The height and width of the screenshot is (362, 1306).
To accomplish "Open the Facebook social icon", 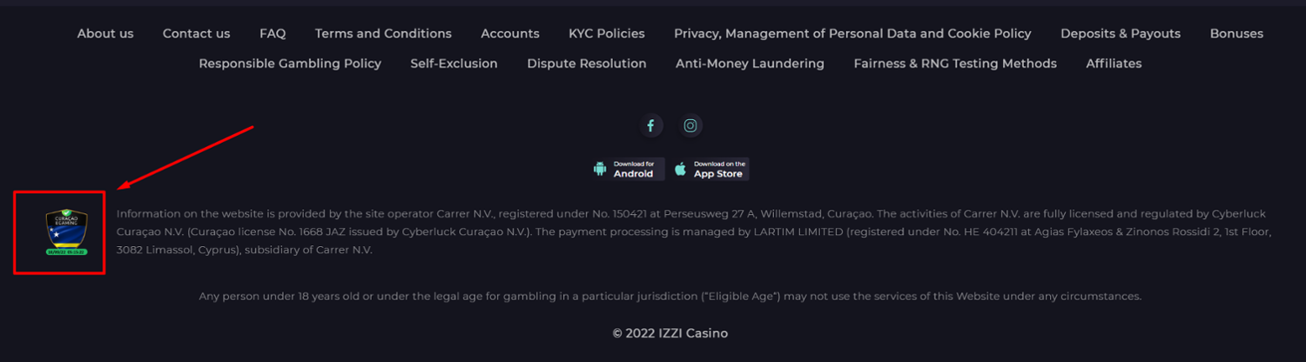I will [x=650, y=126].
